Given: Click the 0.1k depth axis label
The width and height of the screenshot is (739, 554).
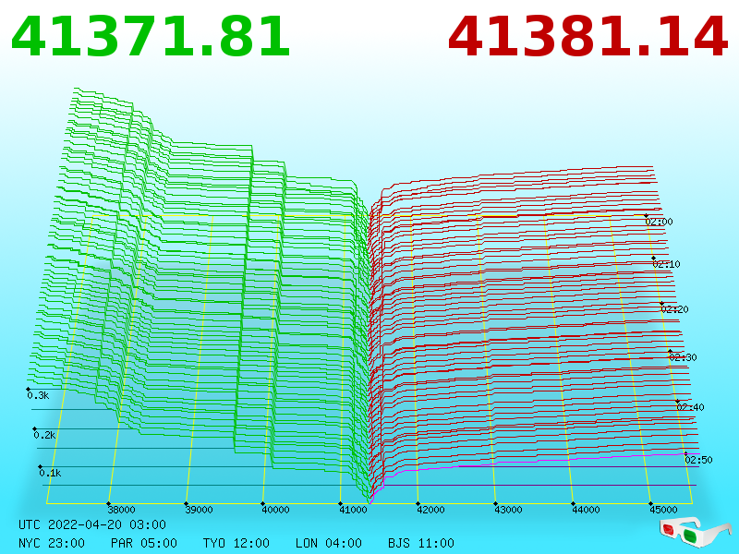Looking at the screenshot, I should click(50, 473).
